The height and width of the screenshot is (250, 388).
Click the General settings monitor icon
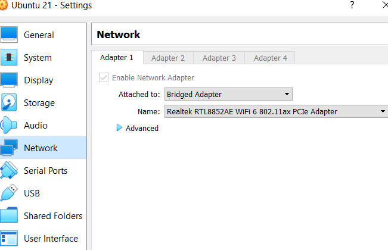coord(8,35)
